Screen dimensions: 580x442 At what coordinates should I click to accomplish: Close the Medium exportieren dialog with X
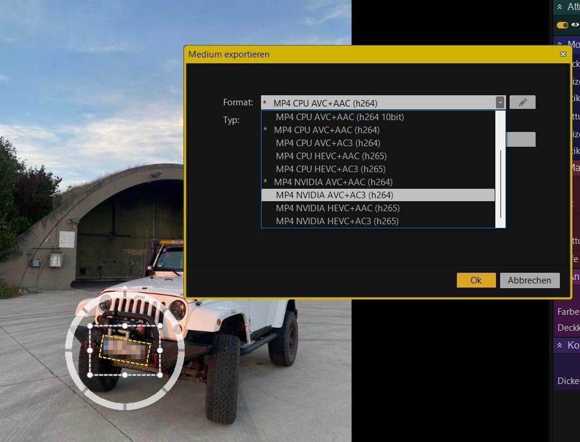[x=563, y=54]
